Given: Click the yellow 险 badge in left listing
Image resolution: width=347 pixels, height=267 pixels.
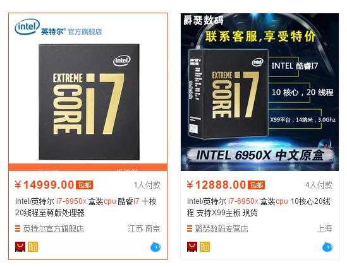Looking at the screenshot, I should 33,247.
